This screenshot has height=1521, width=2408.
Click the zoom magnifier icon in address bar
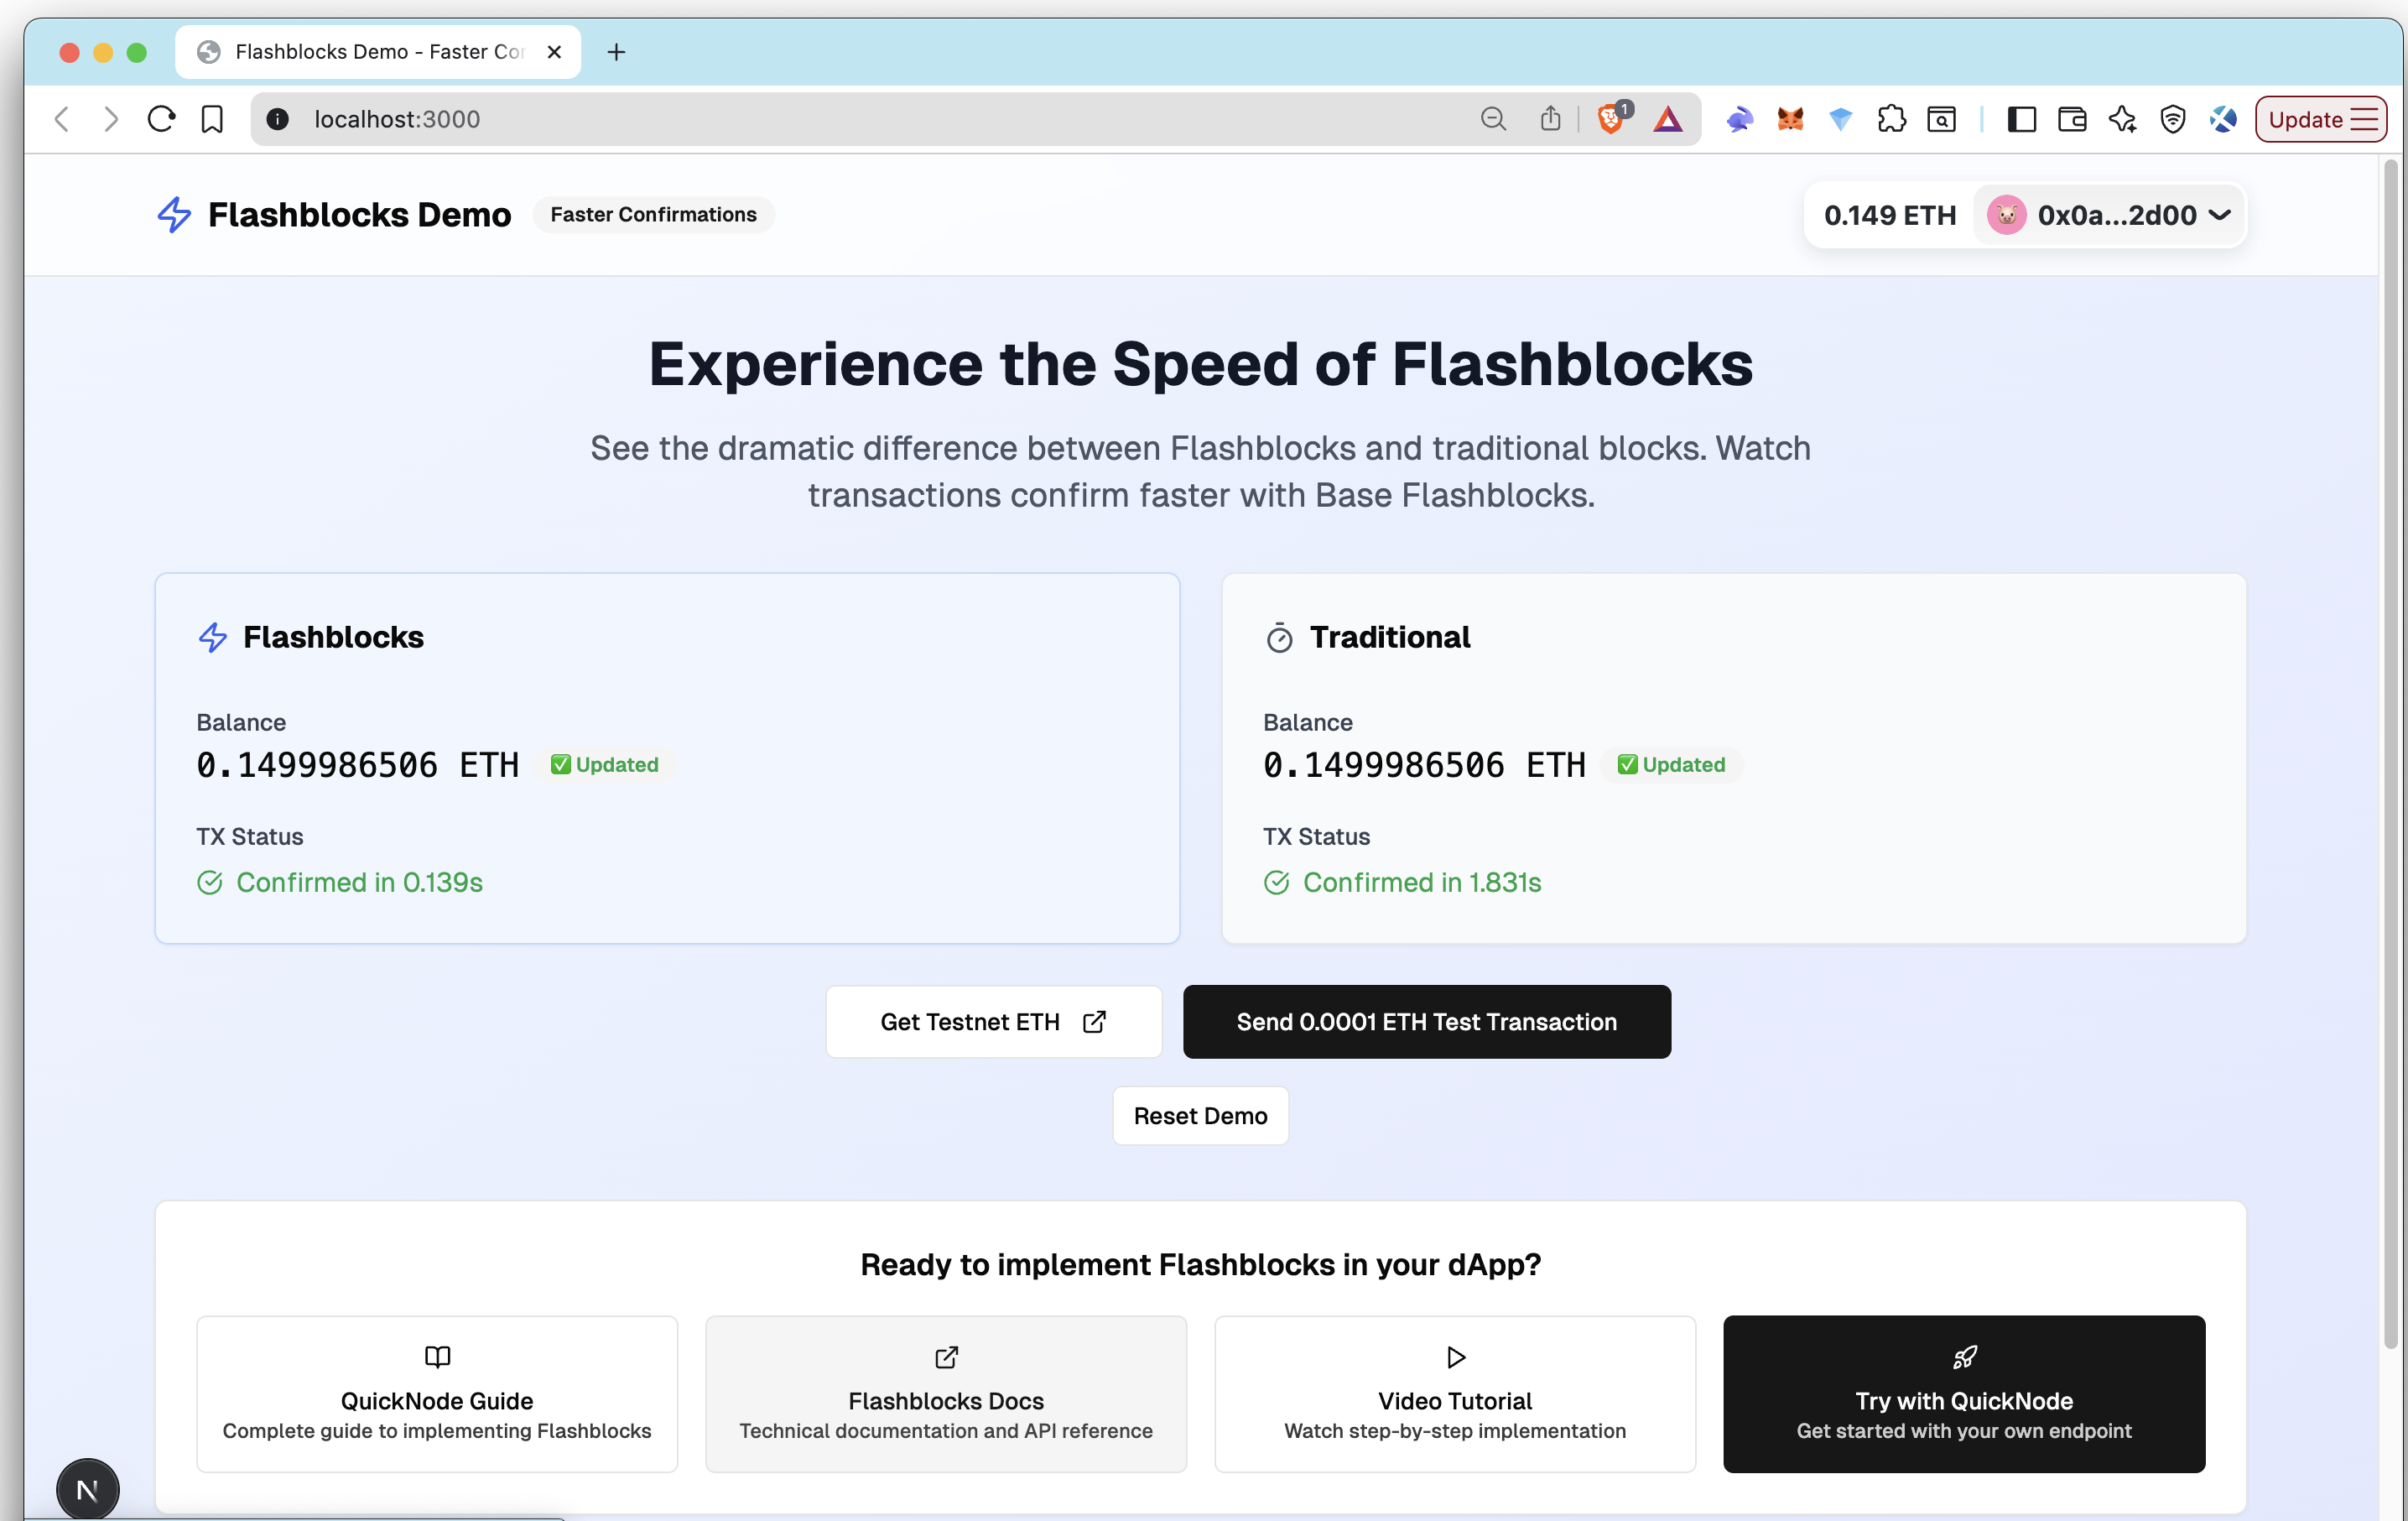pyautogui.click(x=1493, y=119)
